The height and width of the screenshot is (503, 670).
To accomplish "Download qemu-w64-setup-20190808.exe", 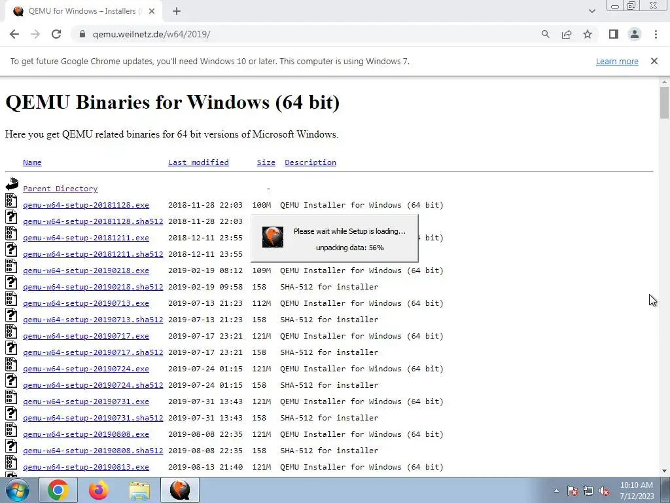I will 86,434.
